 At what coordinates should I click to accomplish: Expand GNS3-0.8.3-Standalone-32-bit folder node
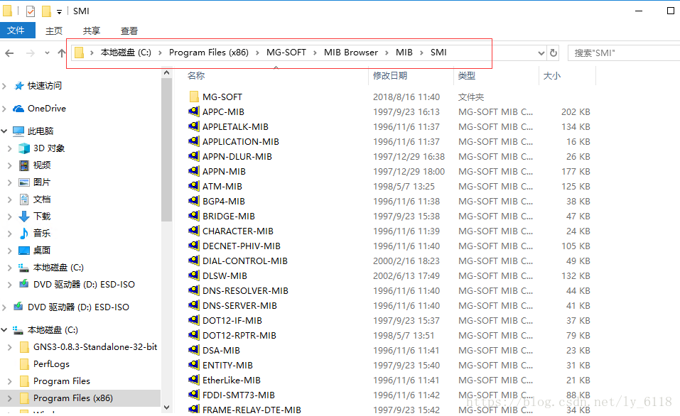[x=9, y=346]
